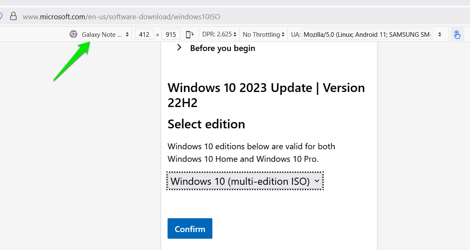The image size is (470, 250).
Task: Click the address bar URL text
Action: [x=121, y=17]
